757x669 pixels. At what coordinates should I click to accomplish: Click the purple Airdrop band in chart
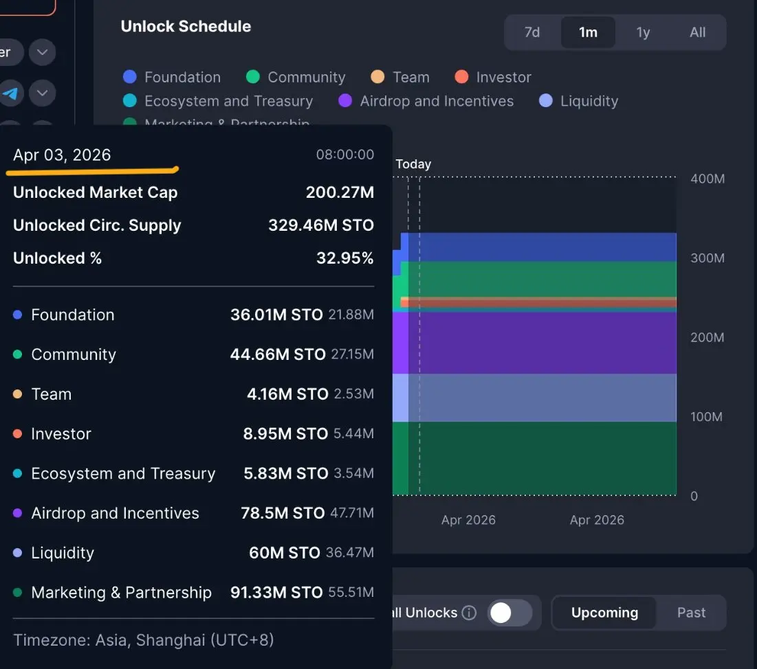coord(543,343)
